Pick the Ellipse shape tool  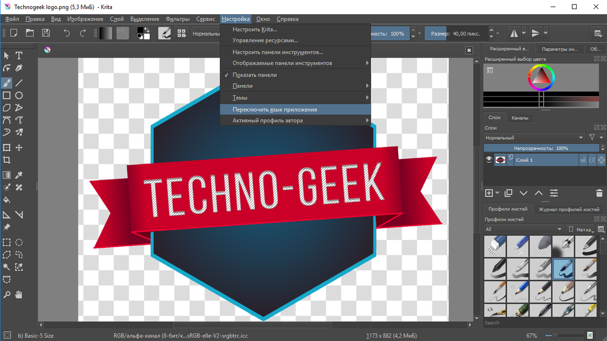pos(19,95)
